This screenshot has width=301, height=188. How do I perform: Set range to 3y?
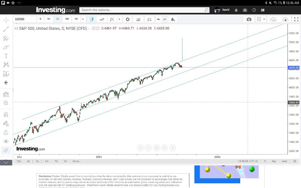coord(28,161)
